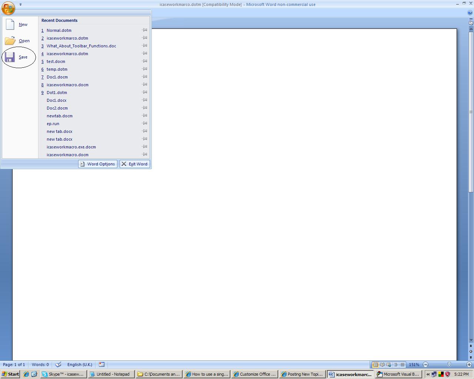
Task: Open the 151% zoom level dialog
Action: 414,365
